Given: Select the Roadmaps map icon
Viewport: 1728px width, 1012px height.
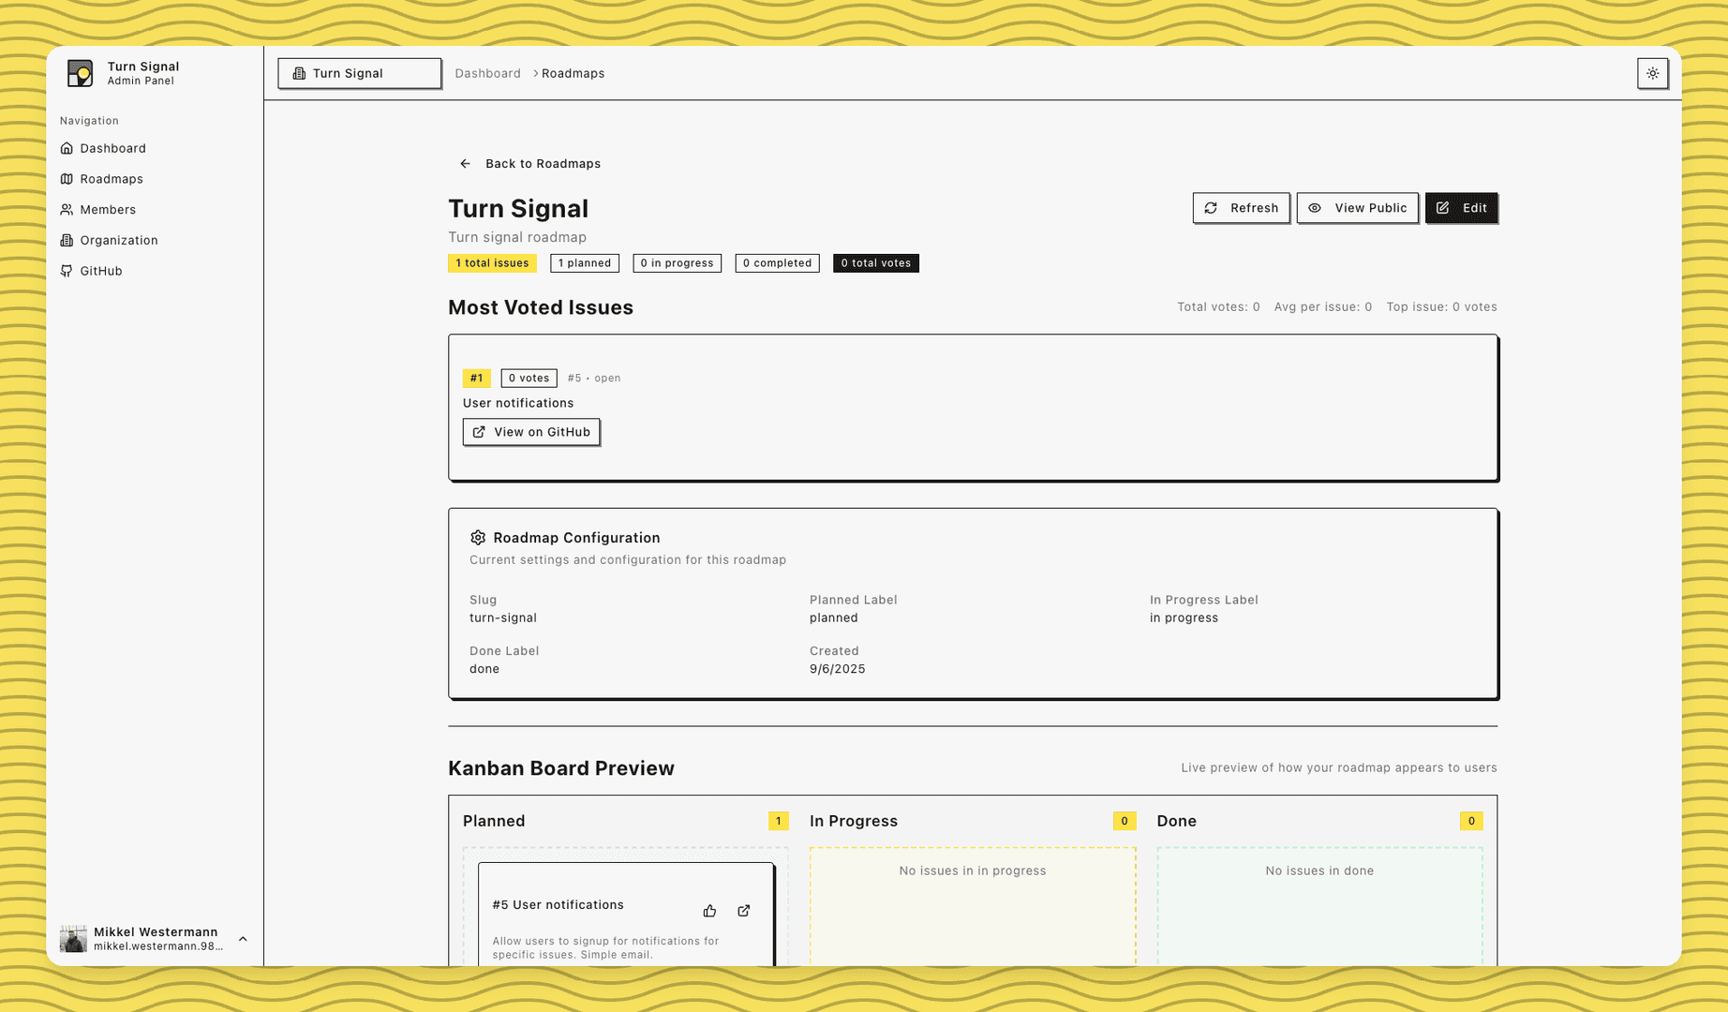Looking at the screenshot, I should 67,179.
